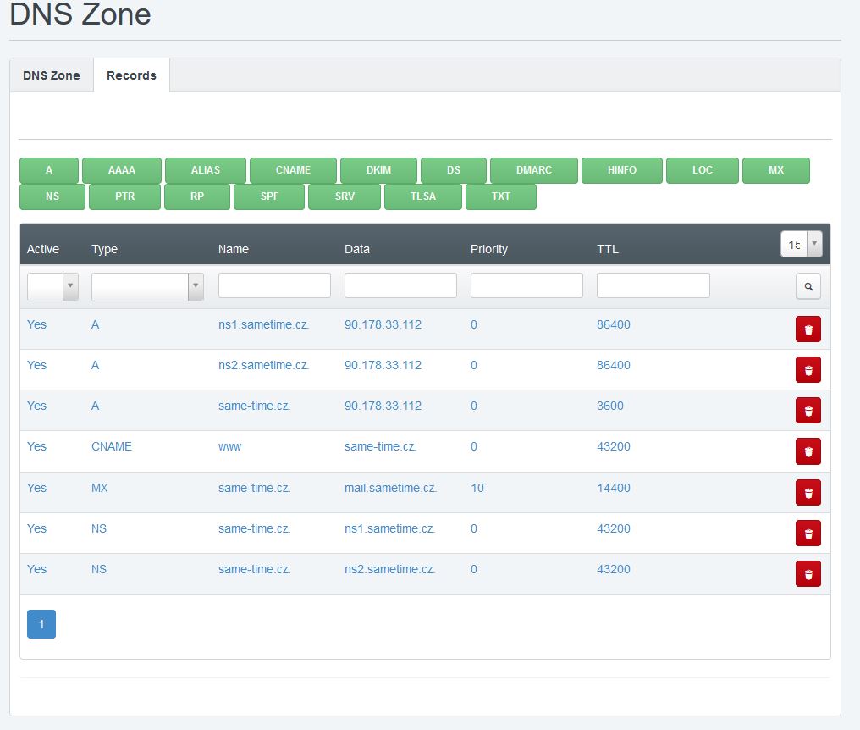Screen dimensions: 860x730
Task: Open the Active filter dropdown
Action: (52, 287)
